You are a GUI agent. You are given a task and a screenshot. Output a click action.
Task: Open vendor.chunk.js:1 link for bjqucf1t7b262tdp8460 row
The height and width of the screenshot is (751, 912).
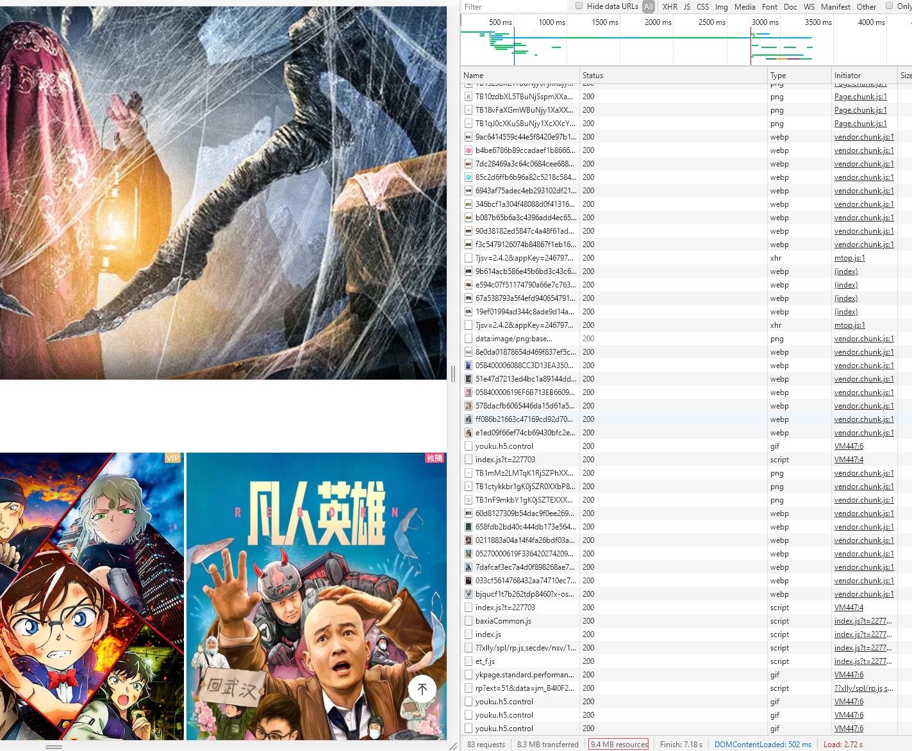[864, 594]
